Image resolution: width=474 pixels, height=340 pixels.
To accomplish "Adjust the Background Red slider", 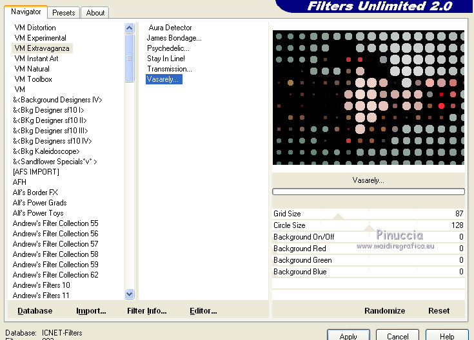I will coord(368,249).
